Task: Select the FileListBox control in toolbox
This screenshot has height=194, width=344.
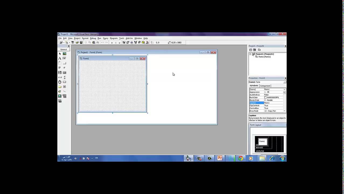Action: [64, 87]
